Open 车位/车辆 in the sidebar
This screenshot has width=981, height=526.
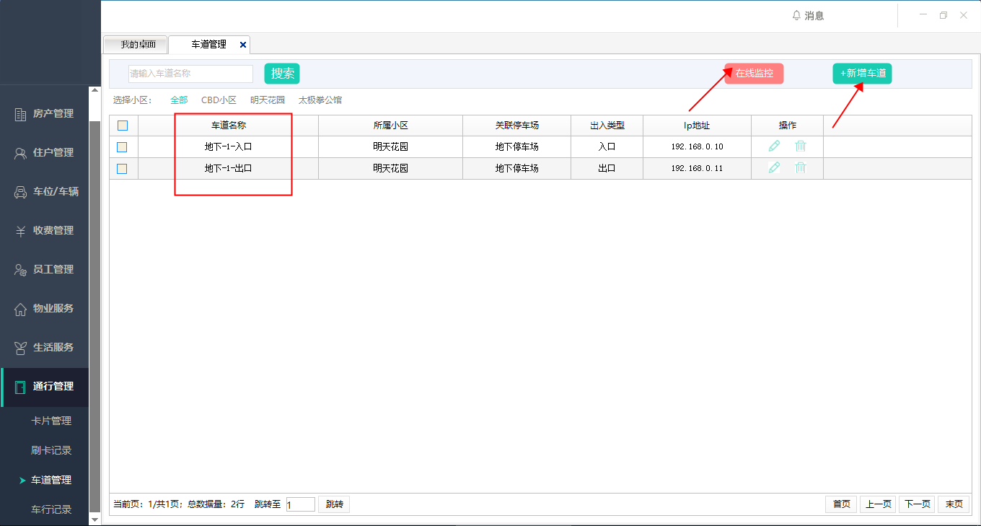[x=45, y=191]
